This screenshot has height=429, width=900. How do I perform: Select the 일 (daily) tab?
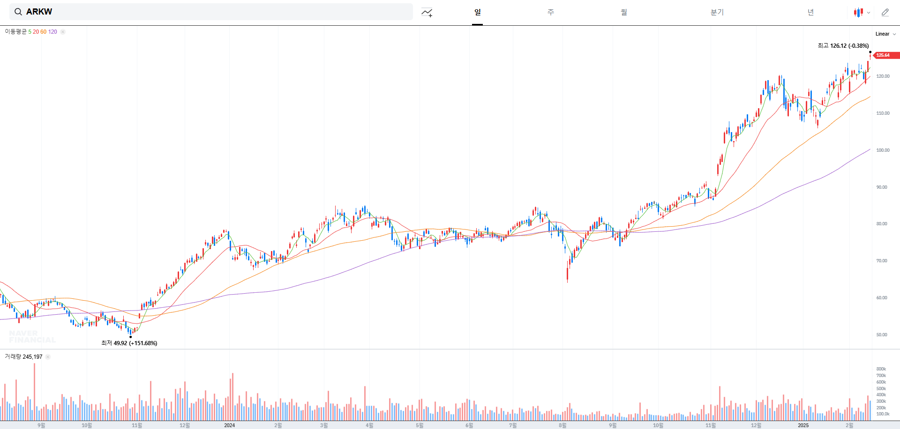coord(477,12)
